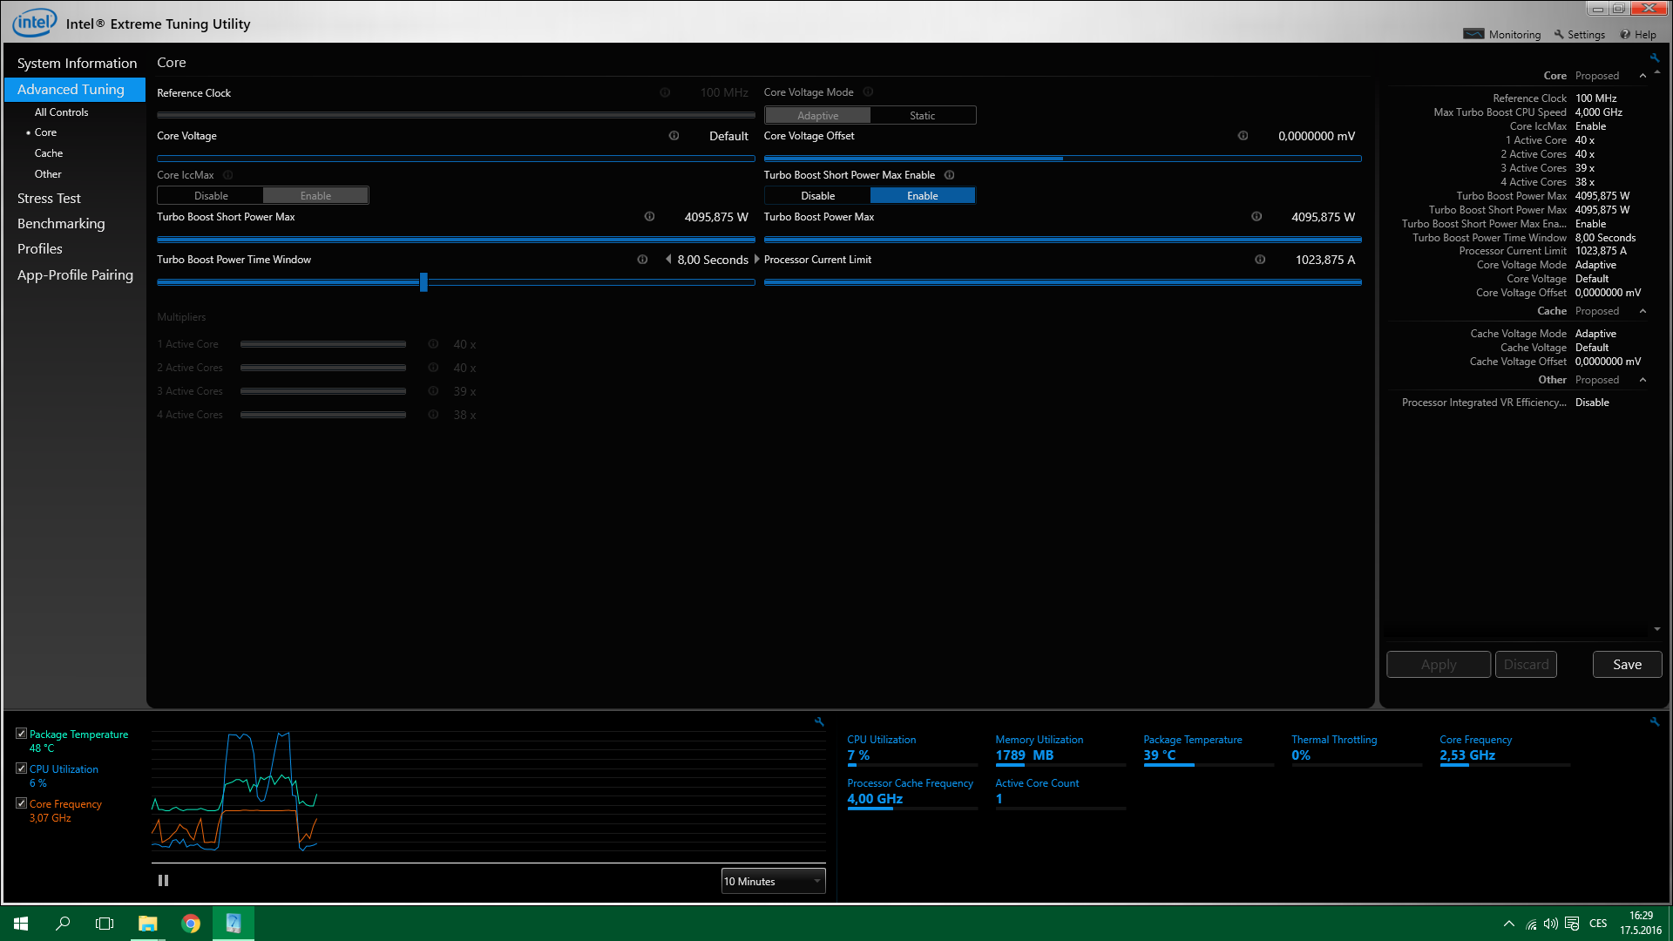Go to the Profiles section
Viewport: 1673px width, 941px height.
point(40,249)
